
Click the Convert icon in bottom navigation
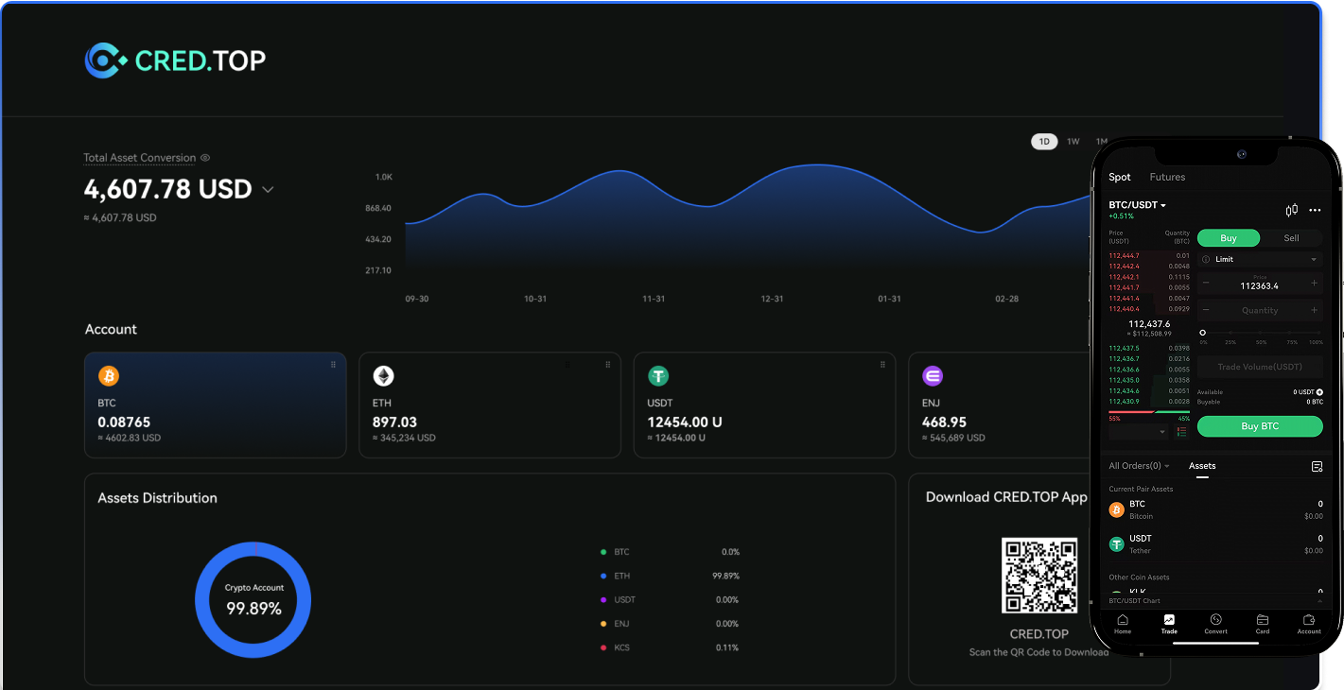[x=1215, y=624]
